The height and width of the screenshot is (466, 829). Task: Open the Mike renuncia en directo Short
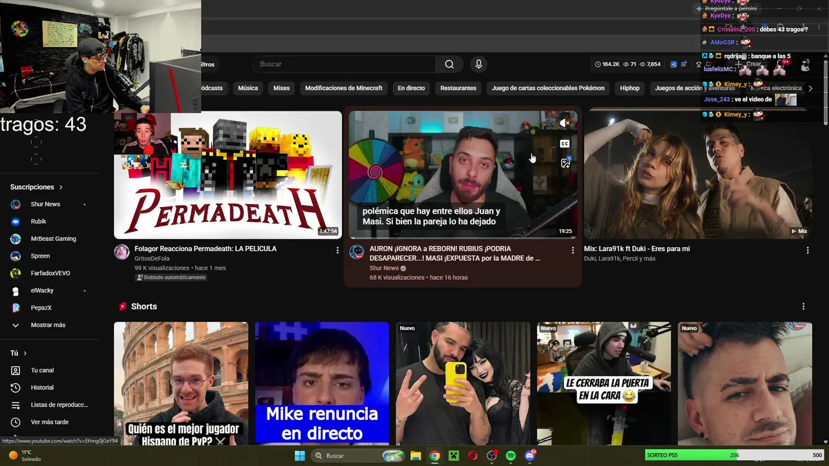click(322, 383)
